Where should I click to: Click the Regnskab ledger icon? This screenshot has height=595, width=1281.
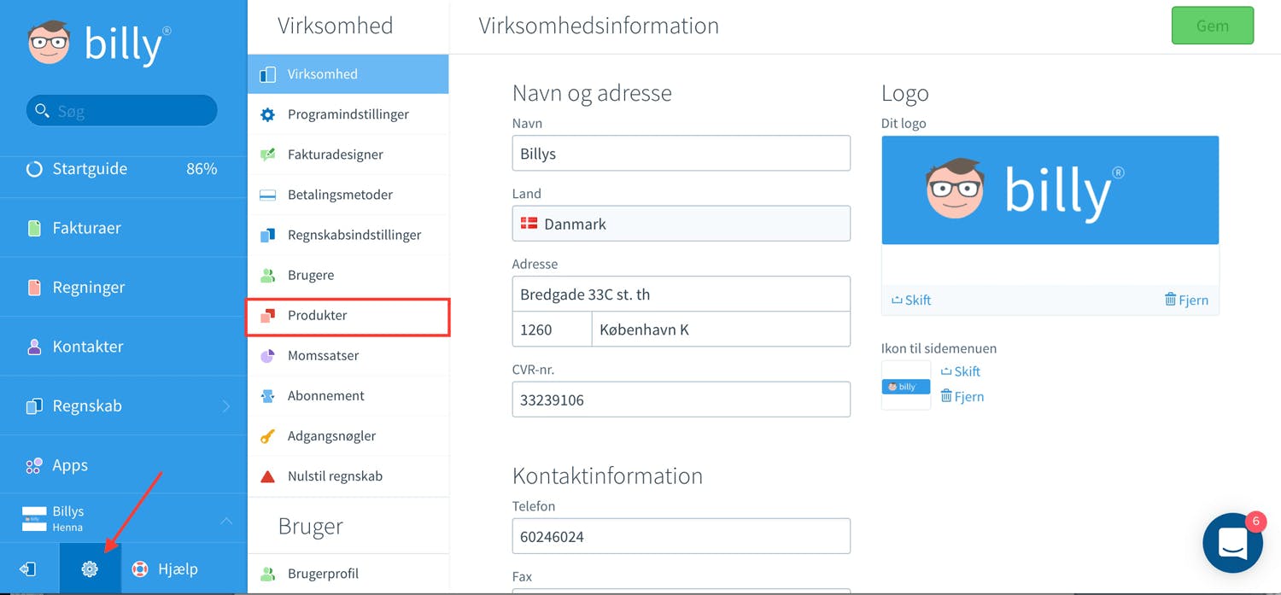(34, 406)
